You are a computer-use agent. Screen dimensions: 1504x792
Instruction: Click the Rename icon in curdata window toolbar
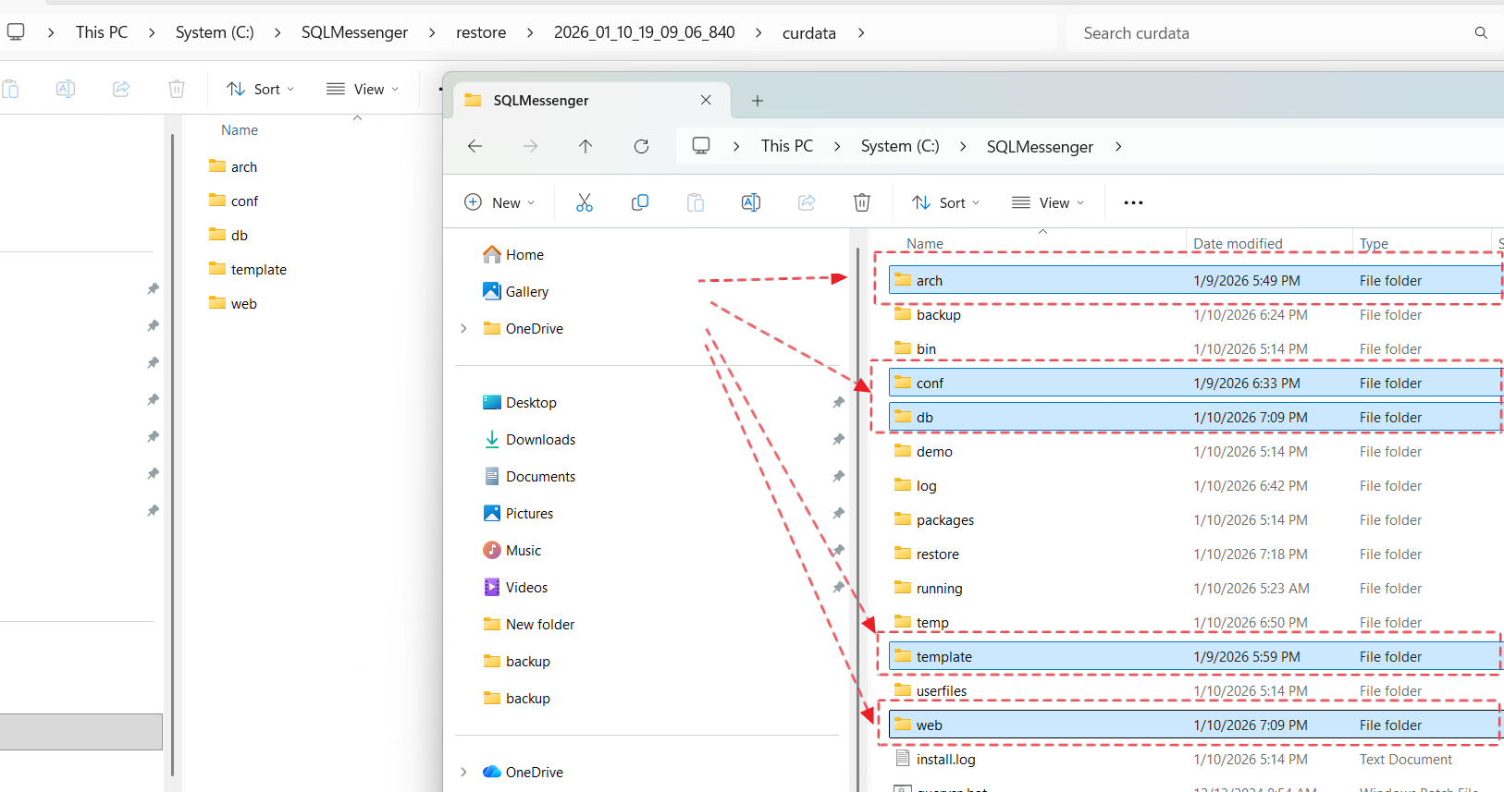(x=66, y=89)
